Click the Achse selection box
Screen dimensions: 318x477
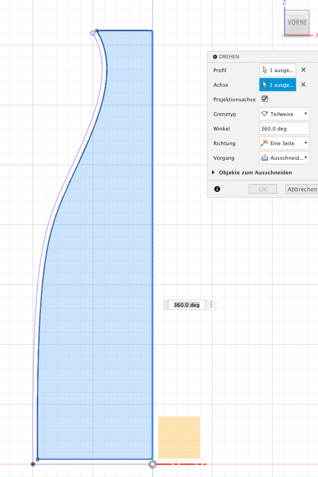point(277,85)
